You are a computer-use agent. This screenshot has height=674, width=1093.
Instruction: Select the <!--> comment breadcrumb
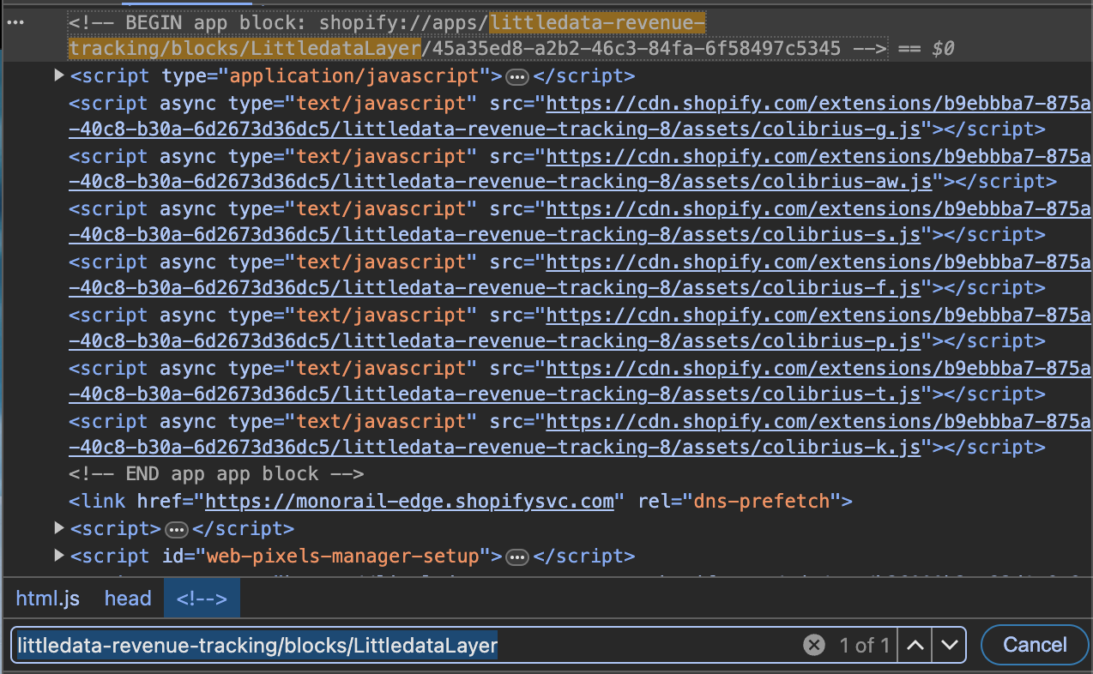pos(202,599)
